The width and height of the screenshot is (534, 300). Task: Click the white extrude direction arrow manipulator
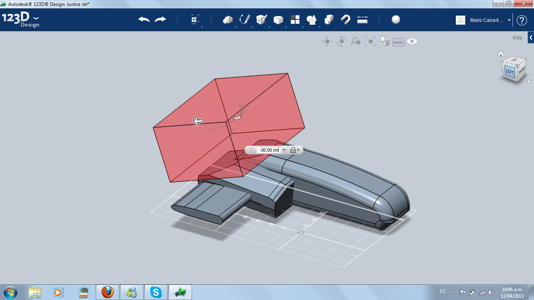(x=199, y=121)
